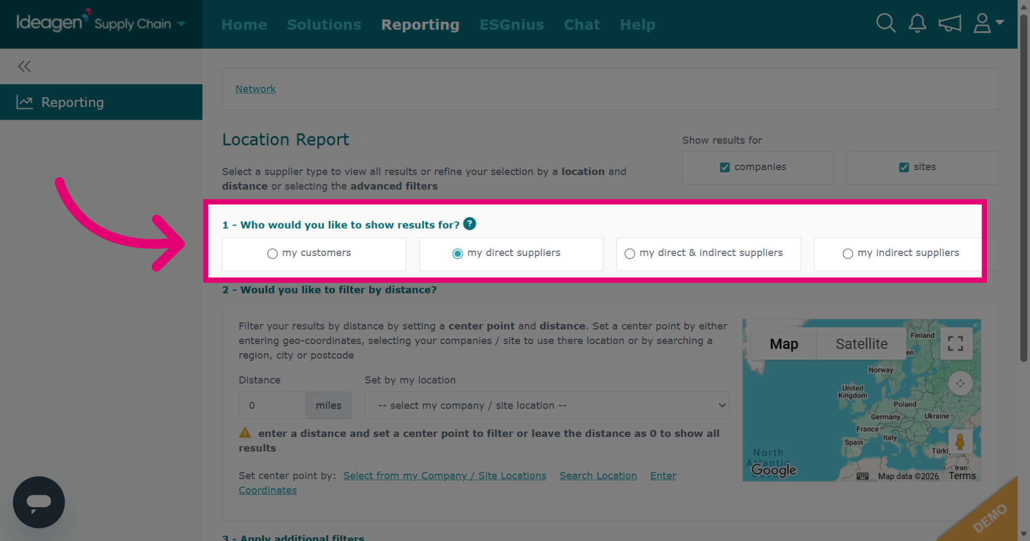Viewport: 1030px width, 541px height.
Task: Open the announcements megaphone icon
Action: (950, 24)
